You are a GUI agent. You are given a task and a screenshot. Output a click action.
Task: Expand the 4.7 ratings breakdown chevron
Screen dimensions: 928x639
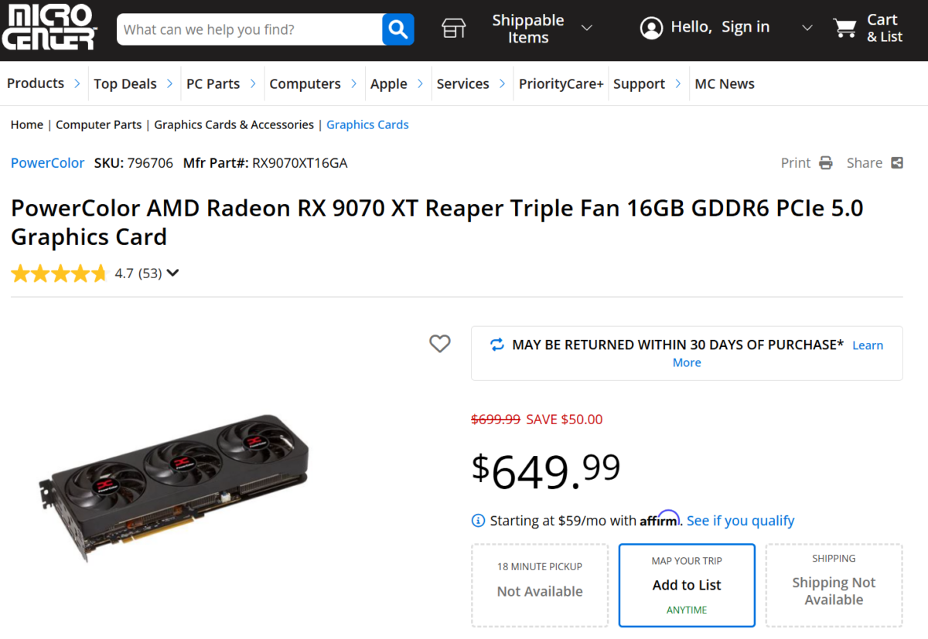[x=172, y=273]
